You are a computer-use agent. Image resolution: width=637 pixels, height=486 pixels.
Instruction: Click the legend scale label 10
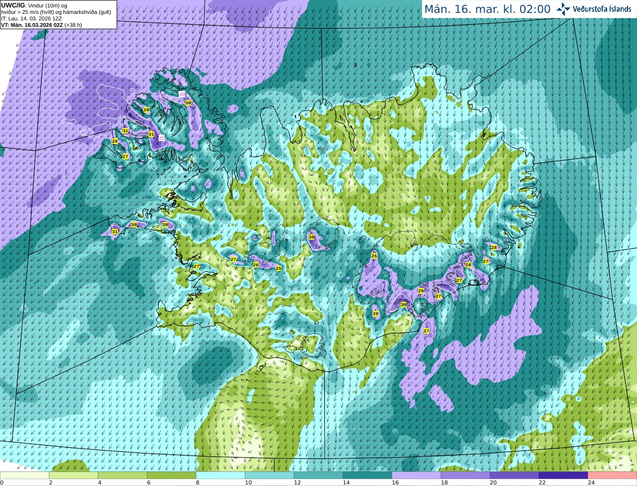pos(248,483)
